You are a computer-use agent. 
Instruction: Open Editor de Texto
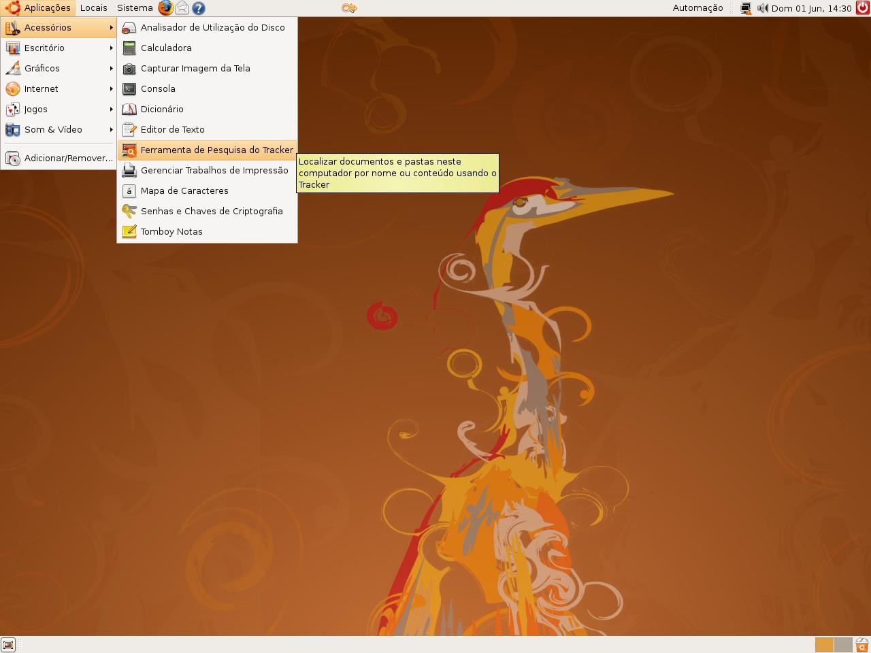point(207,130)
